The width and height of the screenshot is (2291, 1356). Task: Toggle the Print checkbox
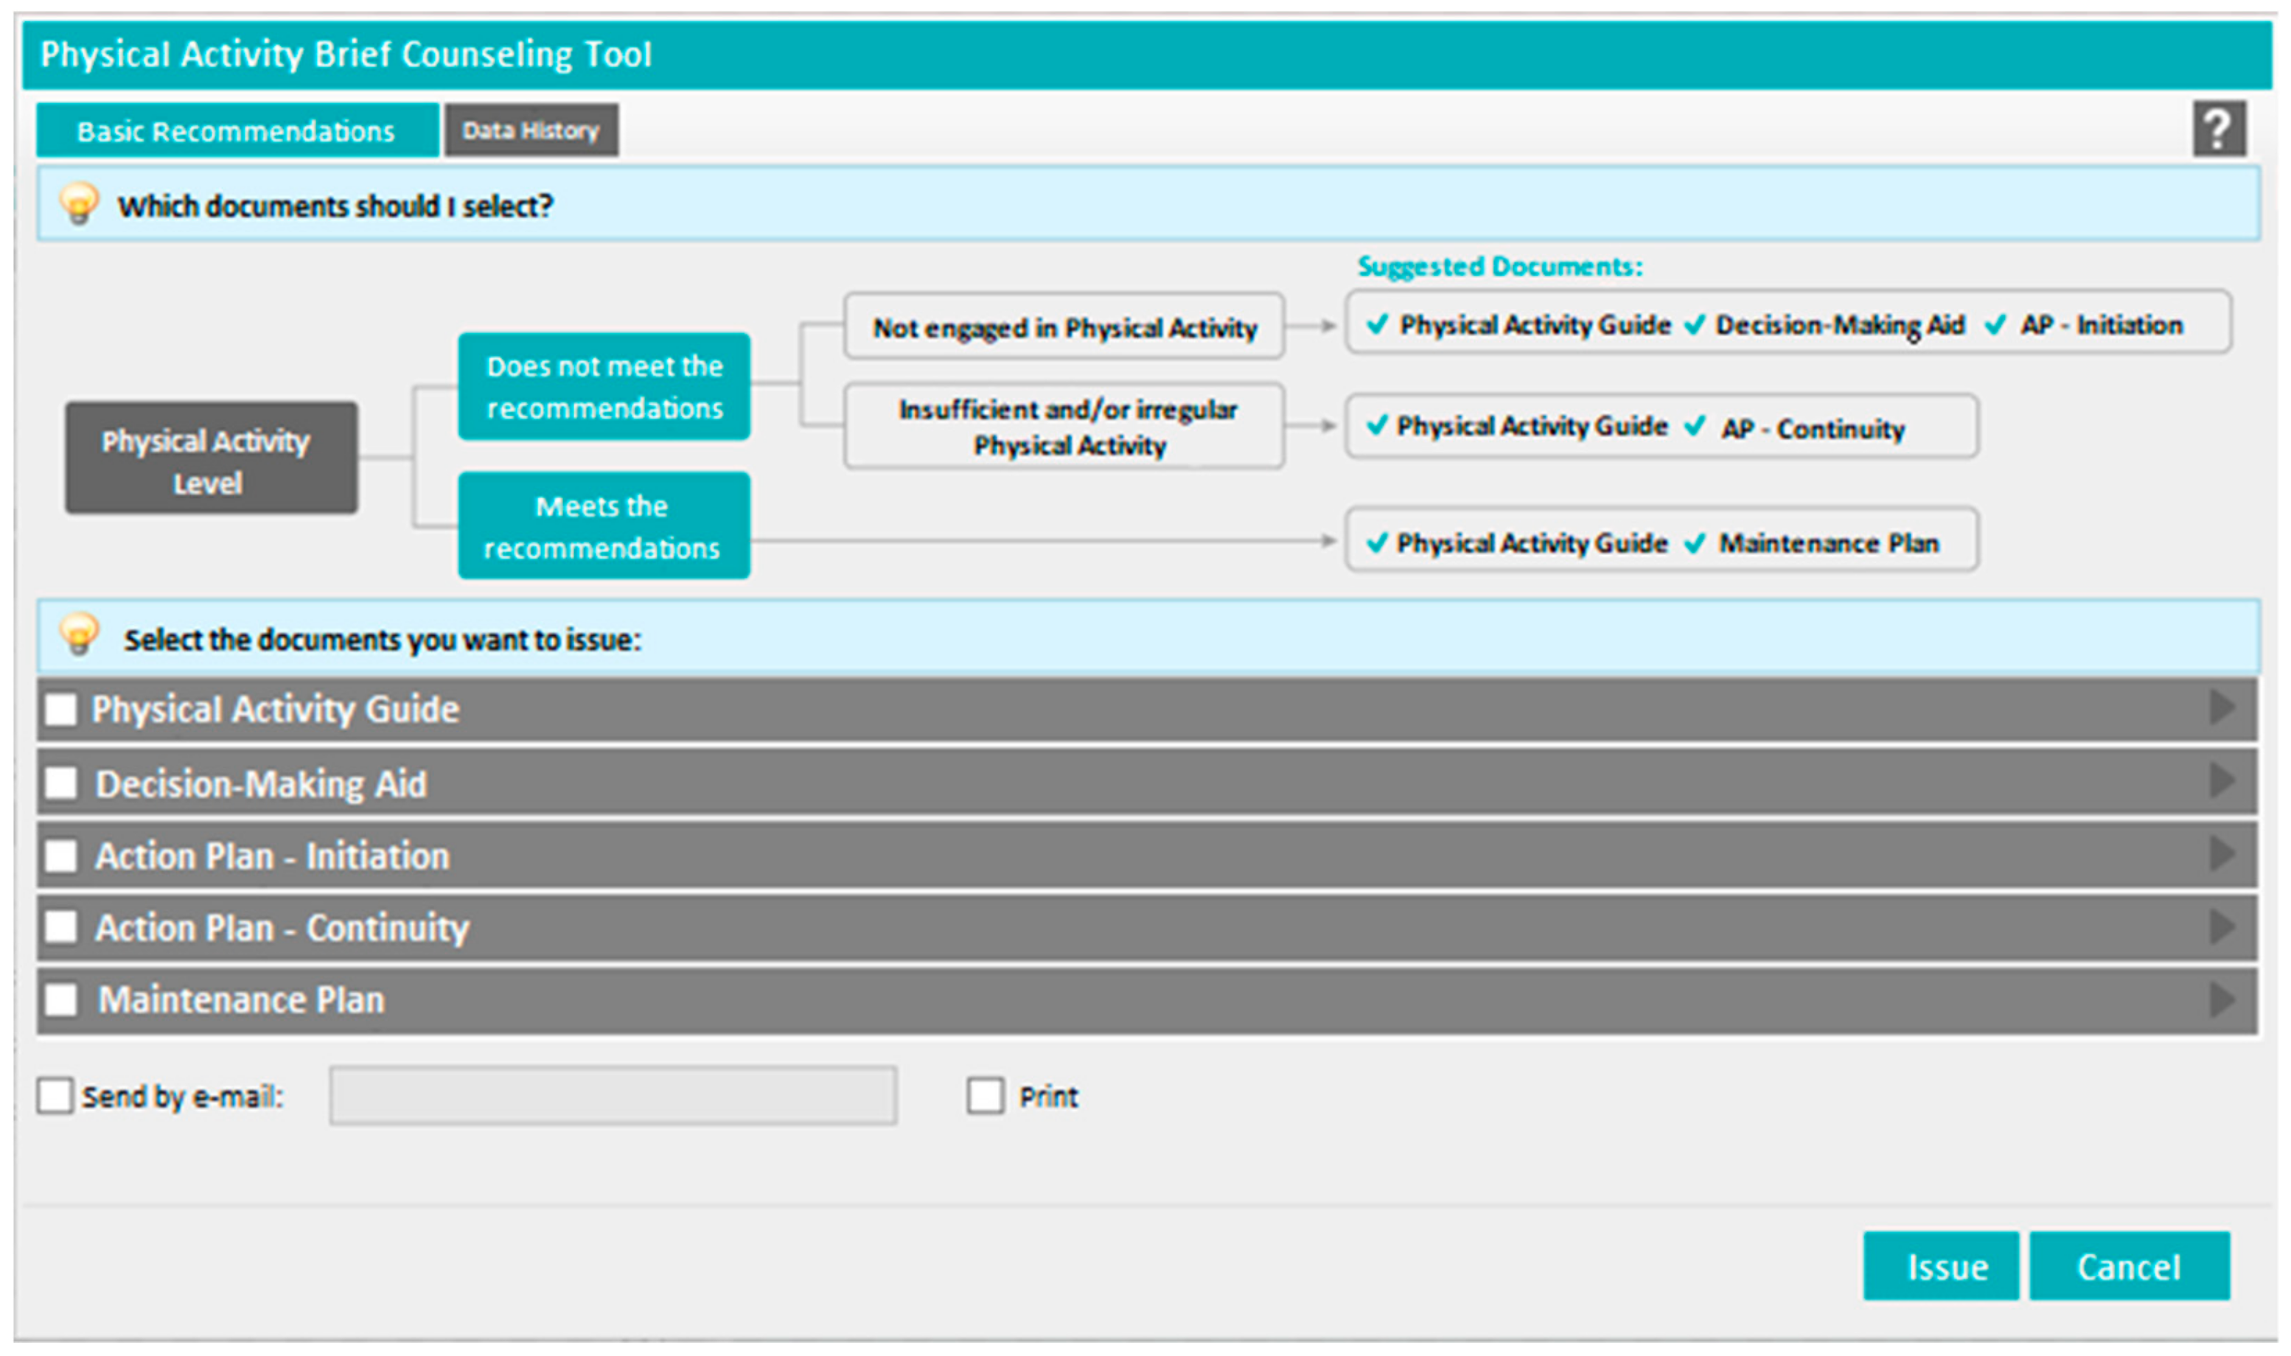[985, 1096]
